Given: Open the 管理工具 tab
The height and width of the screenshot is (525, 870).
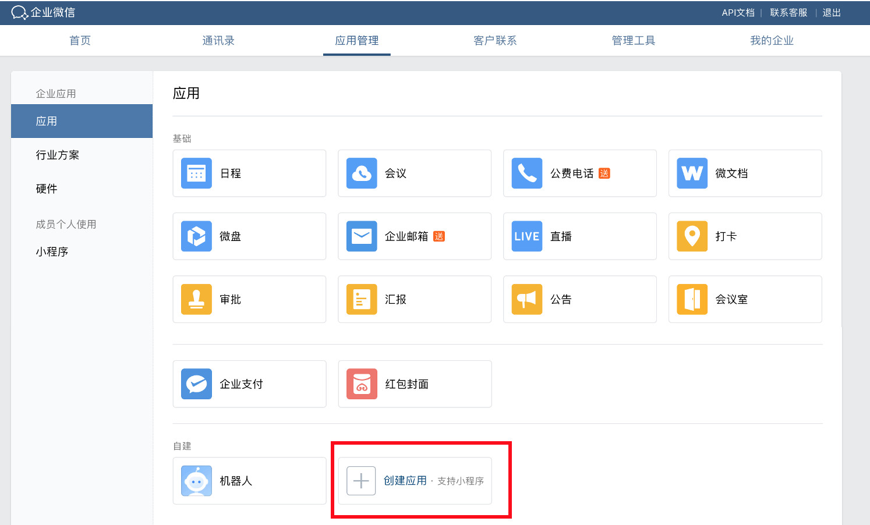Looking at the screenshot, I should tap(634, 41).
